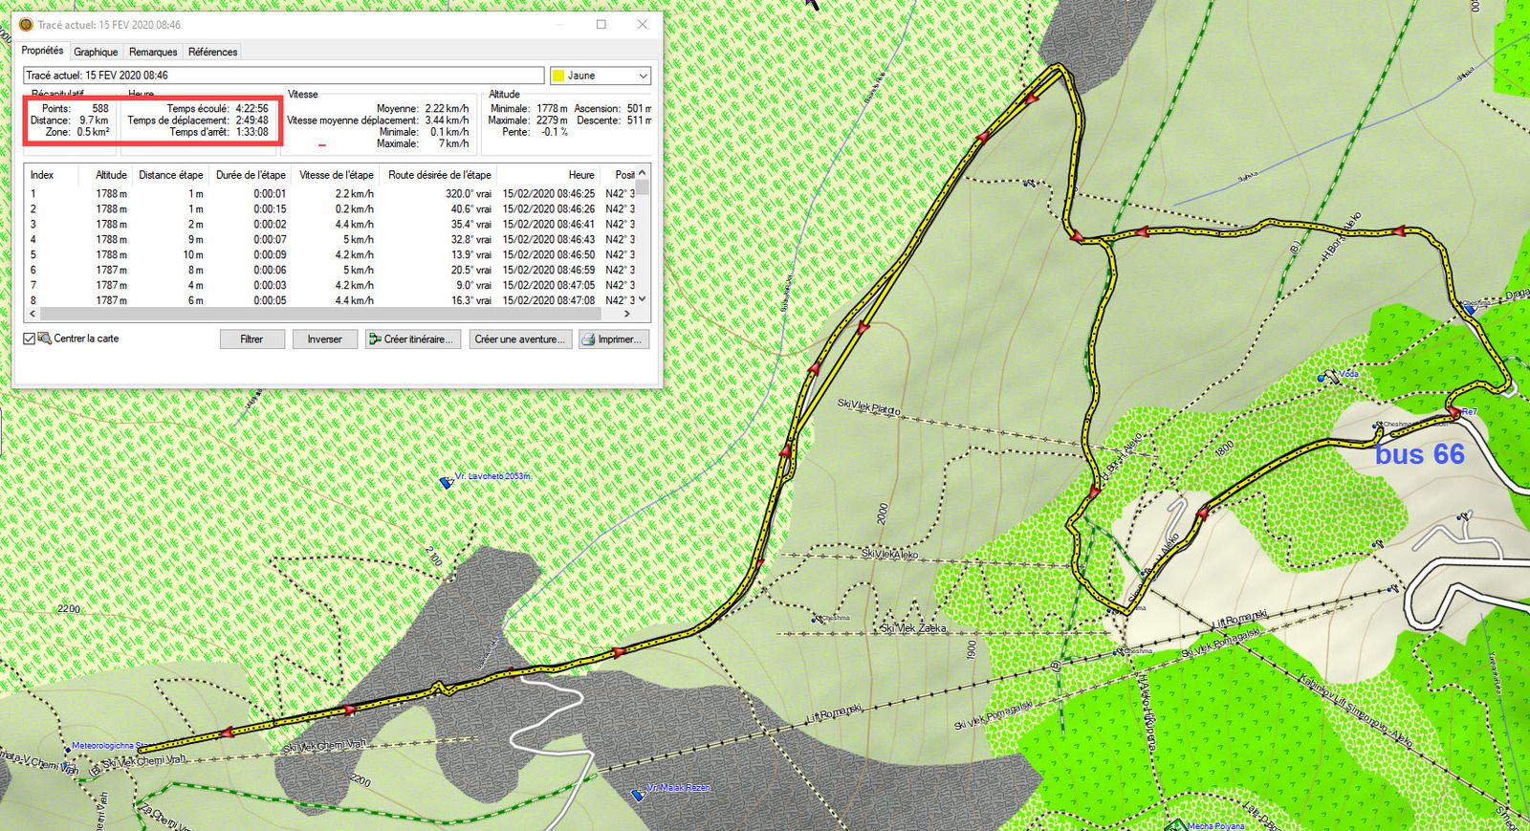Select track point row with time 08:46:50

330,254
